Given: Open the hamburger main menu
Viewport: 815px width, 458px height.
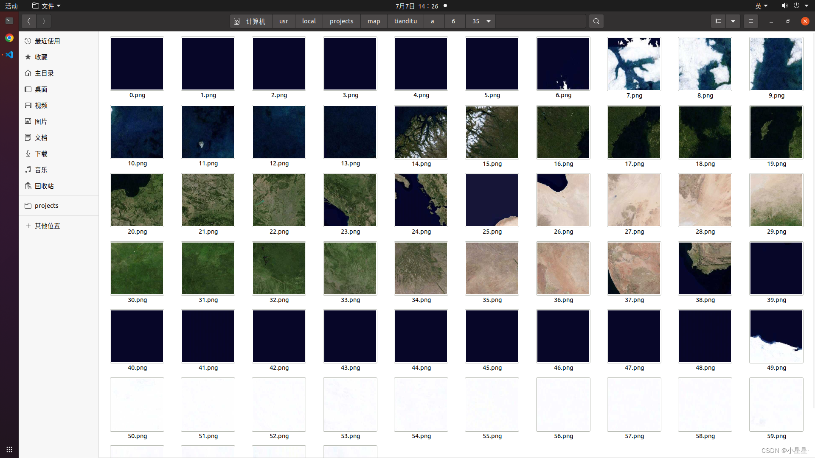Looking at the screenshot, I should [x=751, y=21].
